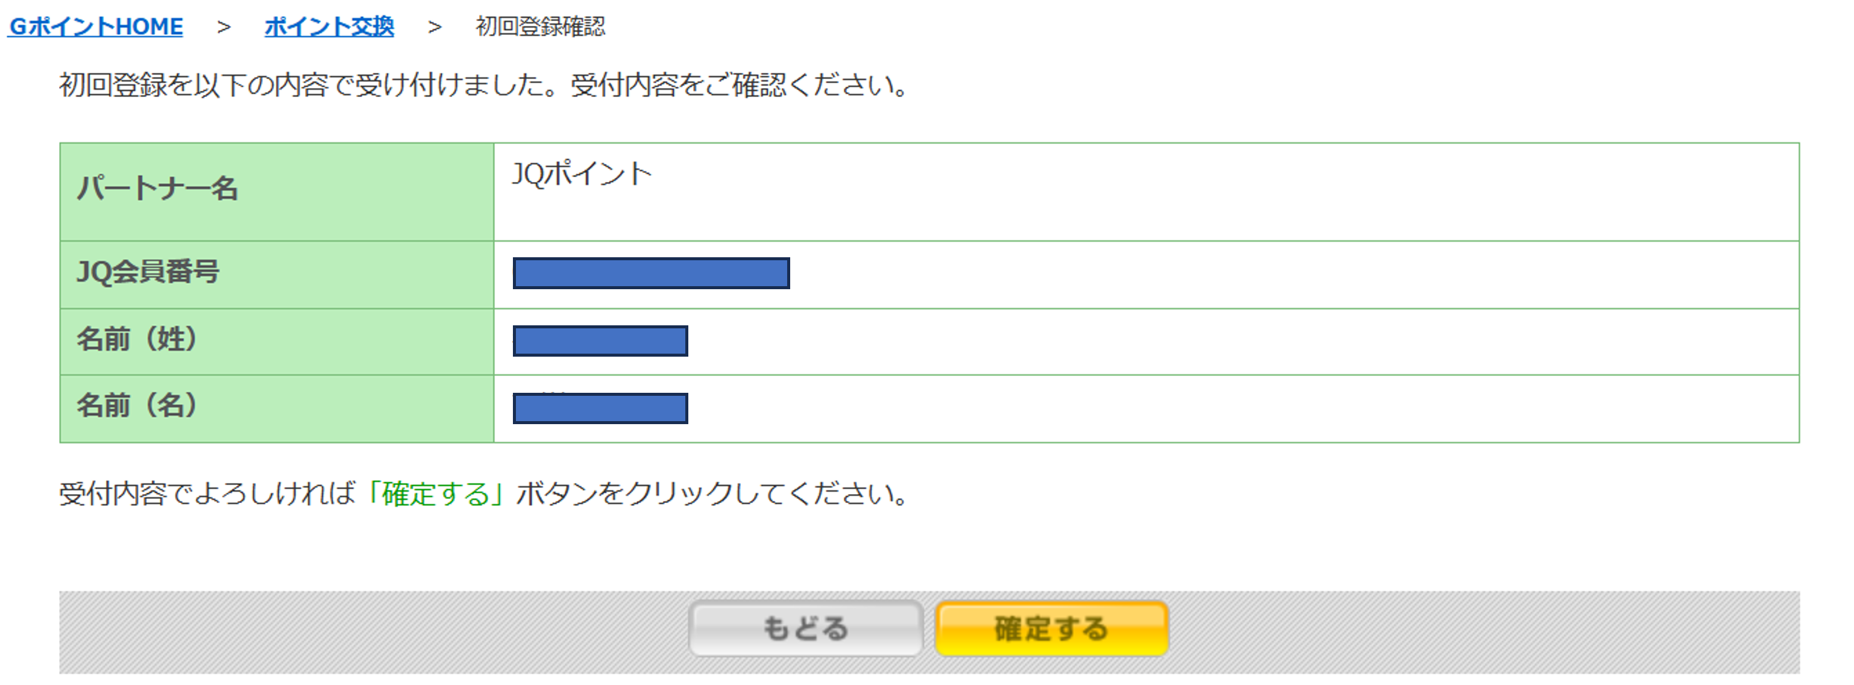Viewport: 1854px width, 685px height.
Task: Click the masked given name value
Action: pos(600,408)
